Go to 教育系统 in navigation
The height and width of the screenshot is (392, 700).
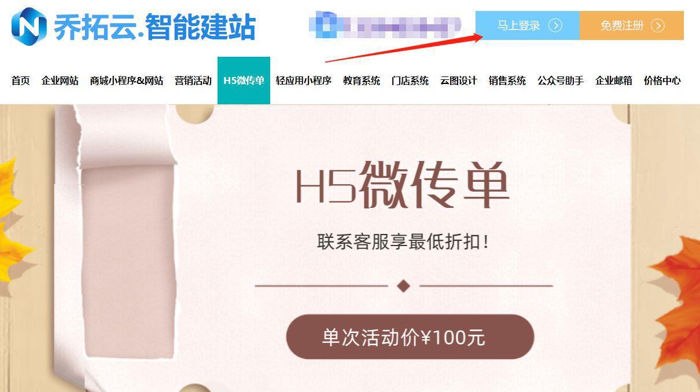pyautogui.click(x=362, y=80)
